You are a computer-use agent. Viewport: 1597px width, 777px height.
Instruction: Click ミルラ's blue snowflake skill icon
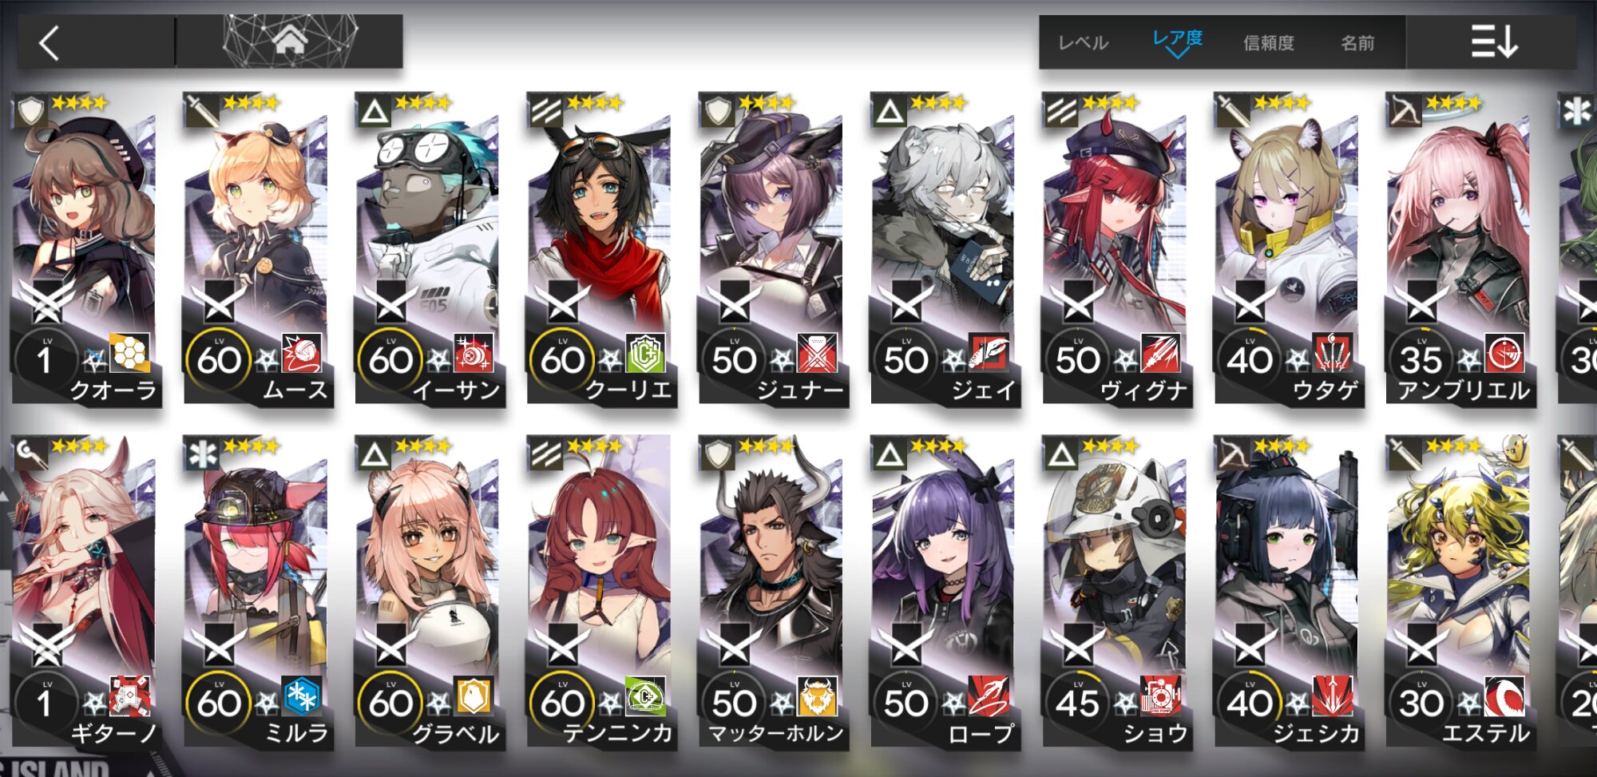302,696
